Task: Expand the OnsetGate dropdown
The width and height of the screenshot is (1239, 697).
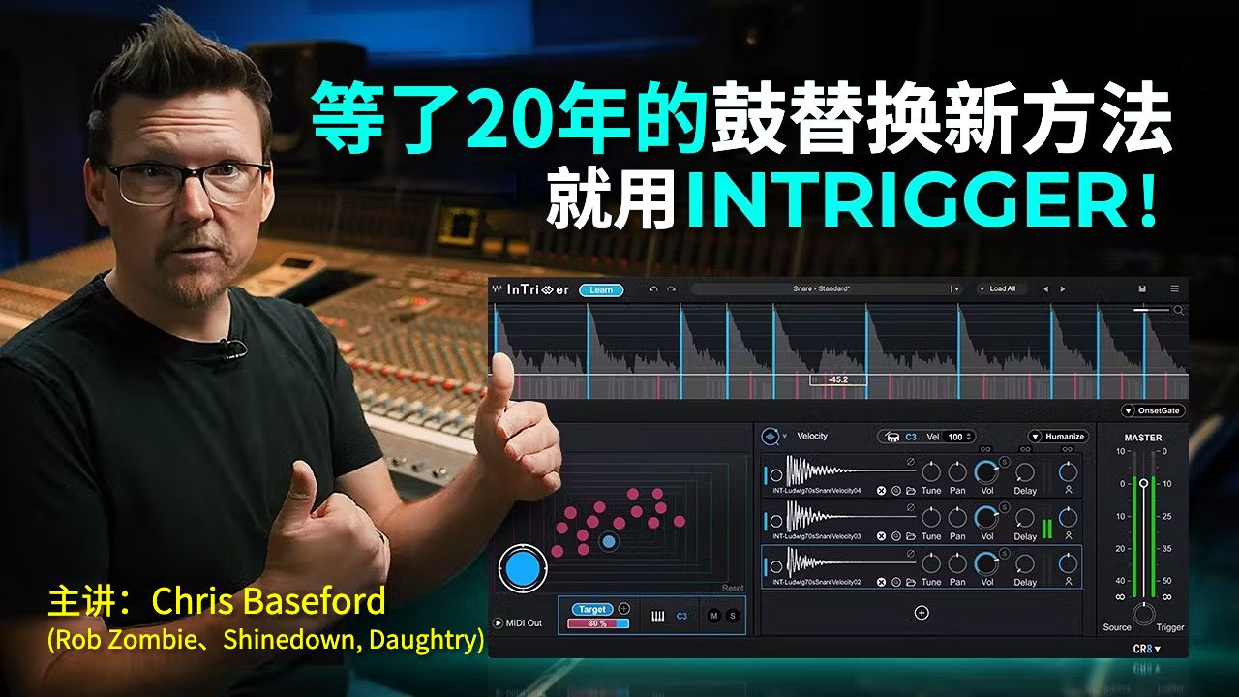Action: (x=1153, y=410)
